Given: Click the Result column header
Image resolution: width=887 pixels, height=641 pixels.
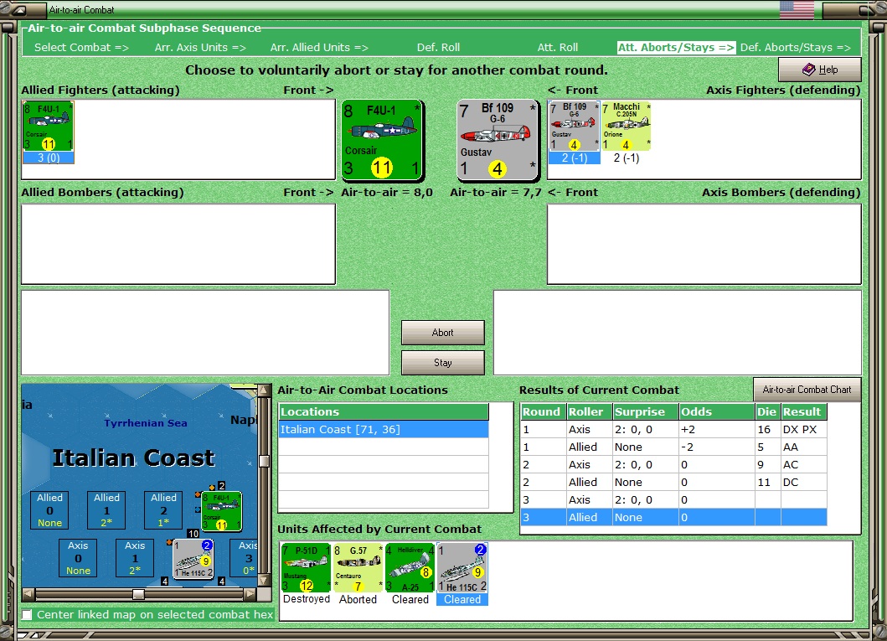Looking at the screenshot, I should [804, 412].
